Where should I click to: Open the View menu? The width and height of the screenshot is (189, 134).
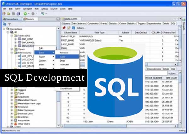[x=18, y=9]
